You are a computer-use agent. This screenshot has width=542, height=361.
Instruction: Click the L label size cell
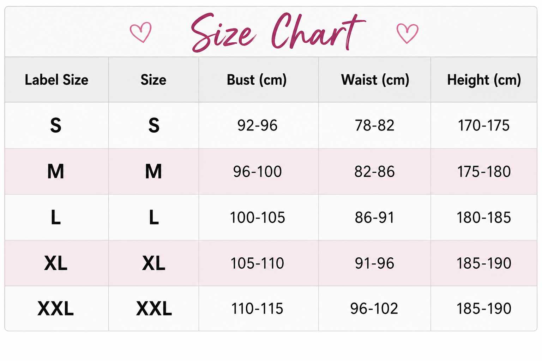point(56,218)
